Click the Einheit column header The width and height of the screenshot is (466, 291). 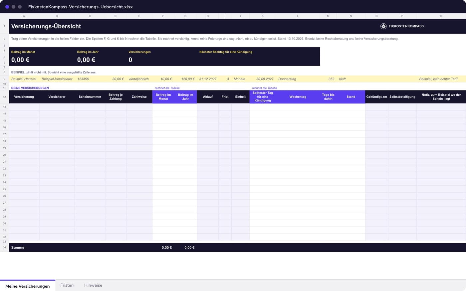click(240, 97)
